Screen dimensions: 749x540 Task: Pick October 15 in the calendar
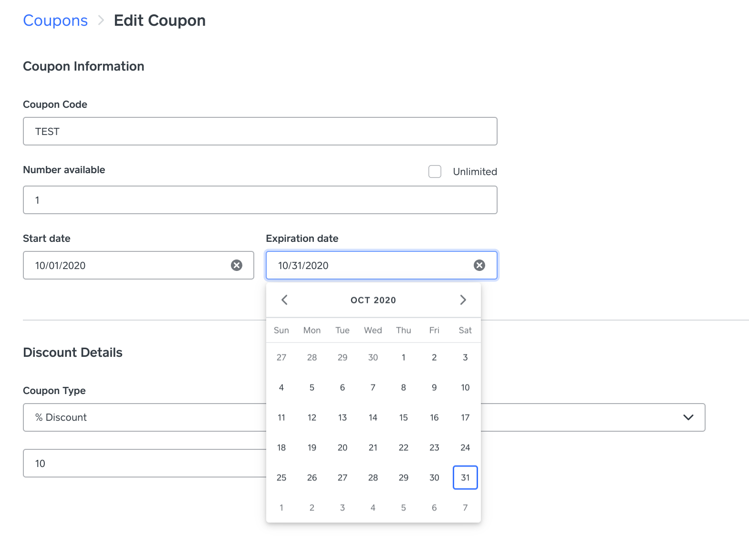click(404, 417)
